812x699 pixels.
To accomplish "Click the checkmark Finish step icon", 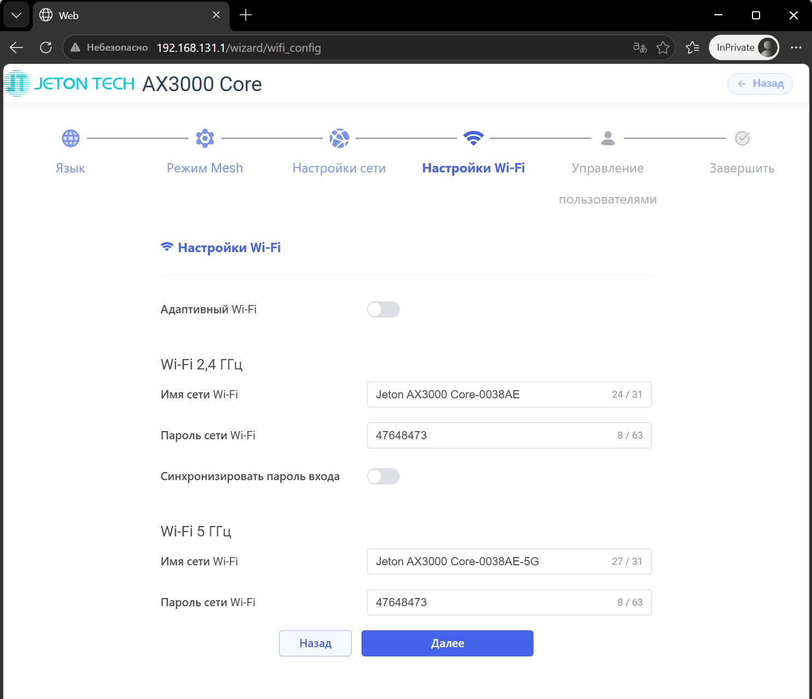I will [x=742, y=139].
